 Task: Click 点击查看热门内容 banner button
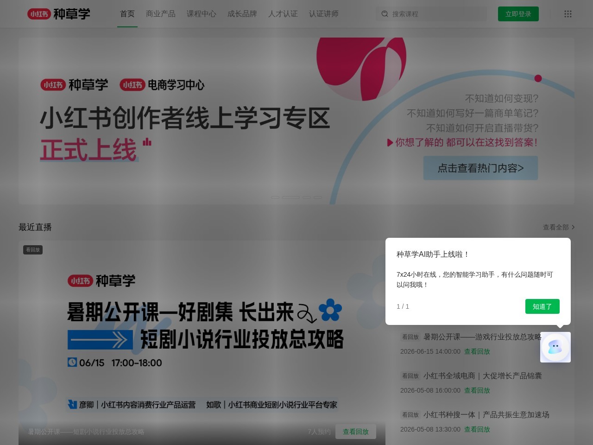(x=480, y=168)
